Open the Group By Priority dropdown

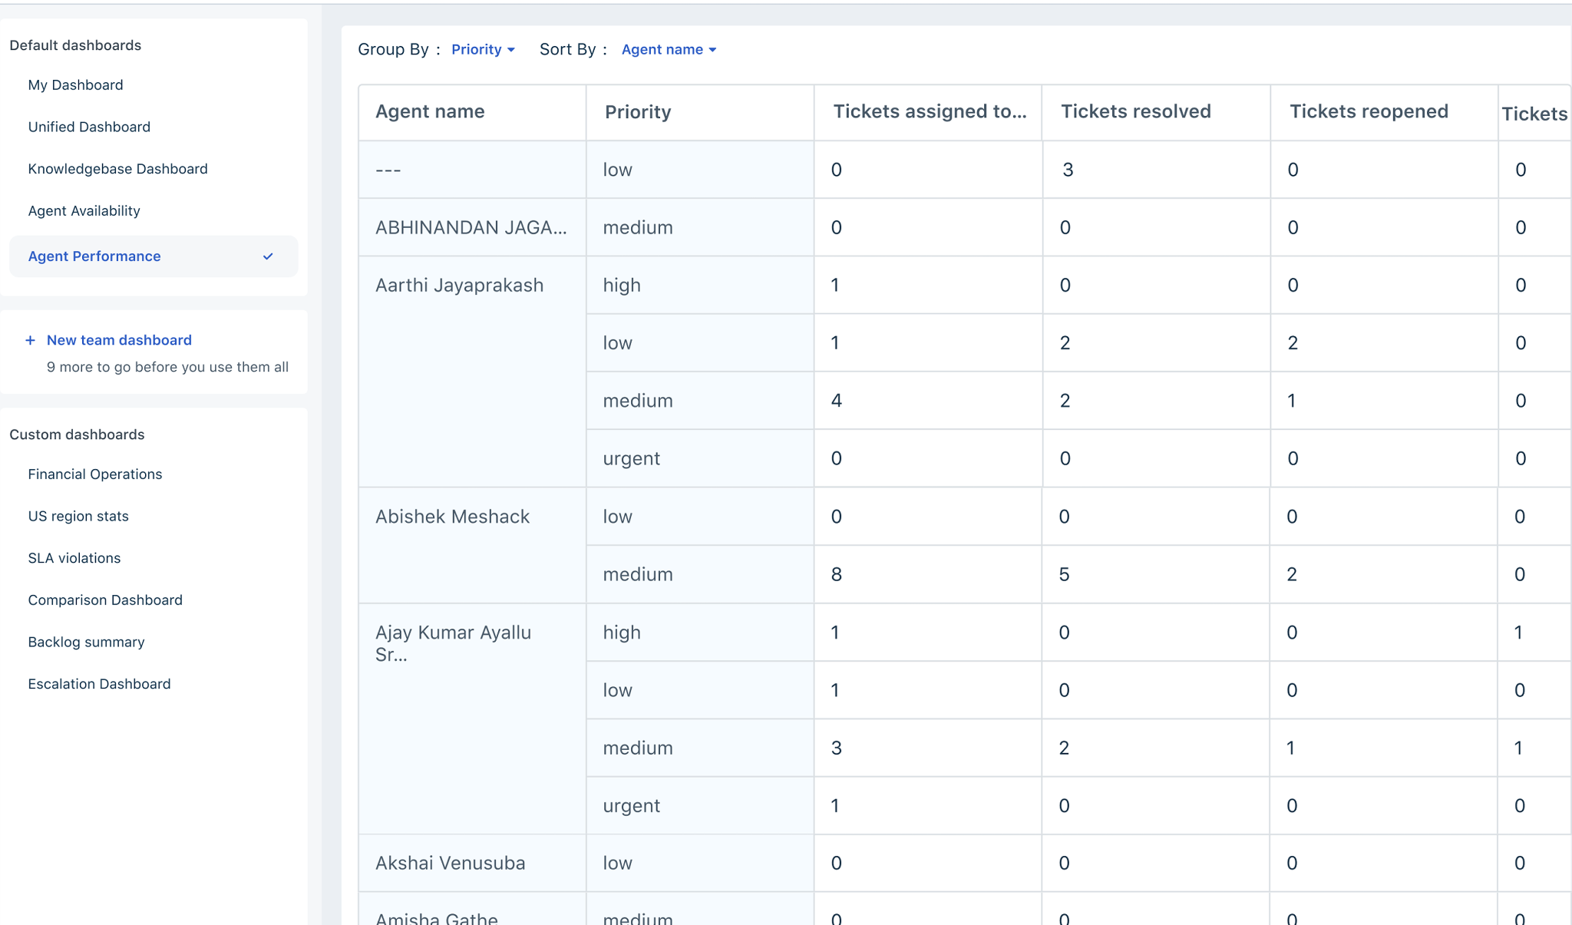[482, 49]
